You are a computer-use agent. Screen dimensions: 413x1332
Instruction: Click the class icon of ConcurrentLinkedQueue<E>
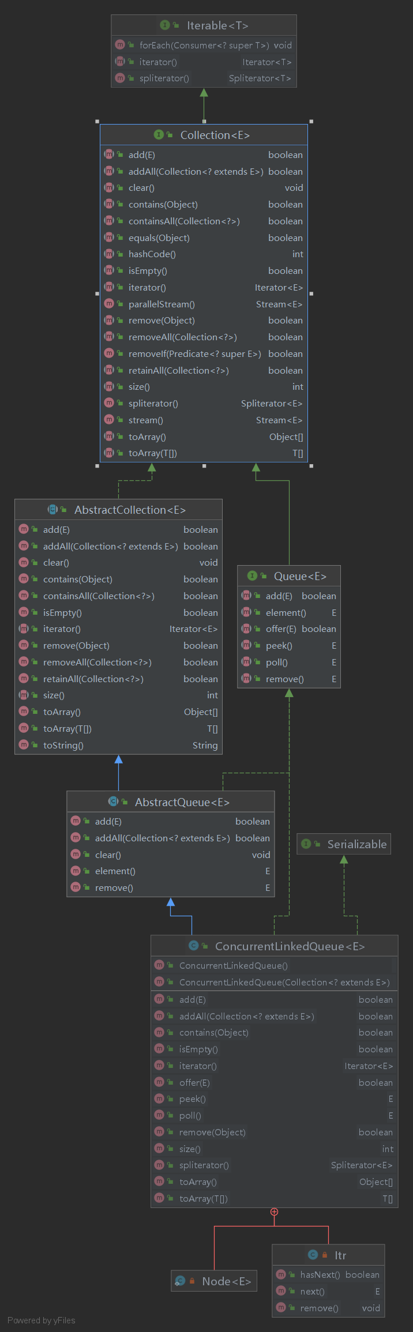(x=193, y=946)
